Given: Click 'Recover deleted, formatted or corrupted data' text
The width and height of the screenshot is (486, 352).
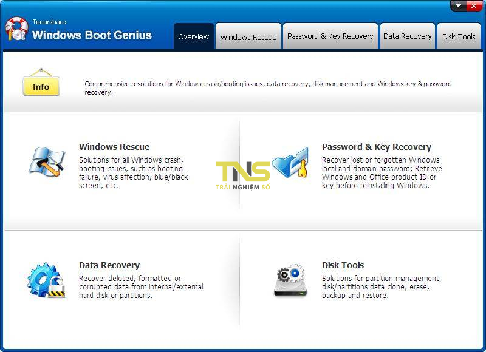Looking at the screenshot, I should pyautogui.click(x=141, y=286).
